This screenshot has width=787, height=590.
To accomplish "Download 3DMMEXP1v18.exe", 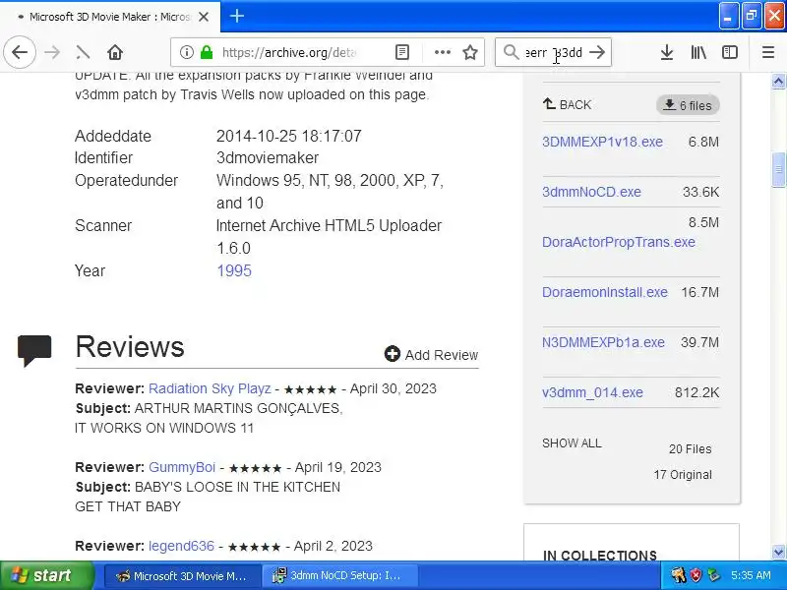I will pyautogui.click(x=602, y=142).
